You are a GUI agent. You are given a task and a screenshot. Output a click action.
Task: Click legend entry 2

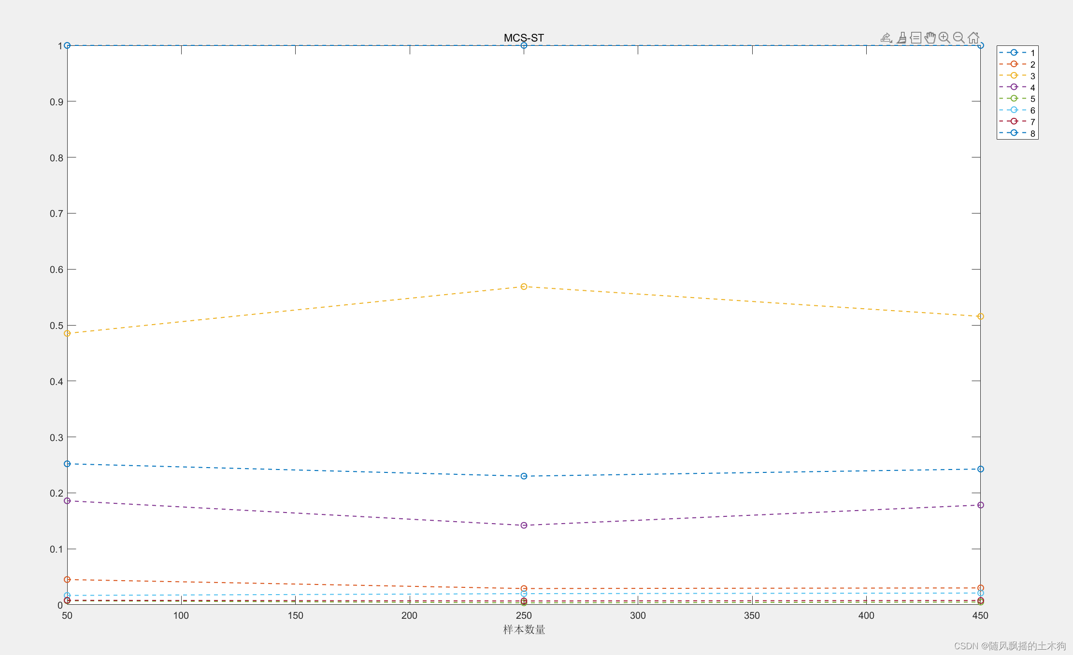pos(1017,64)
